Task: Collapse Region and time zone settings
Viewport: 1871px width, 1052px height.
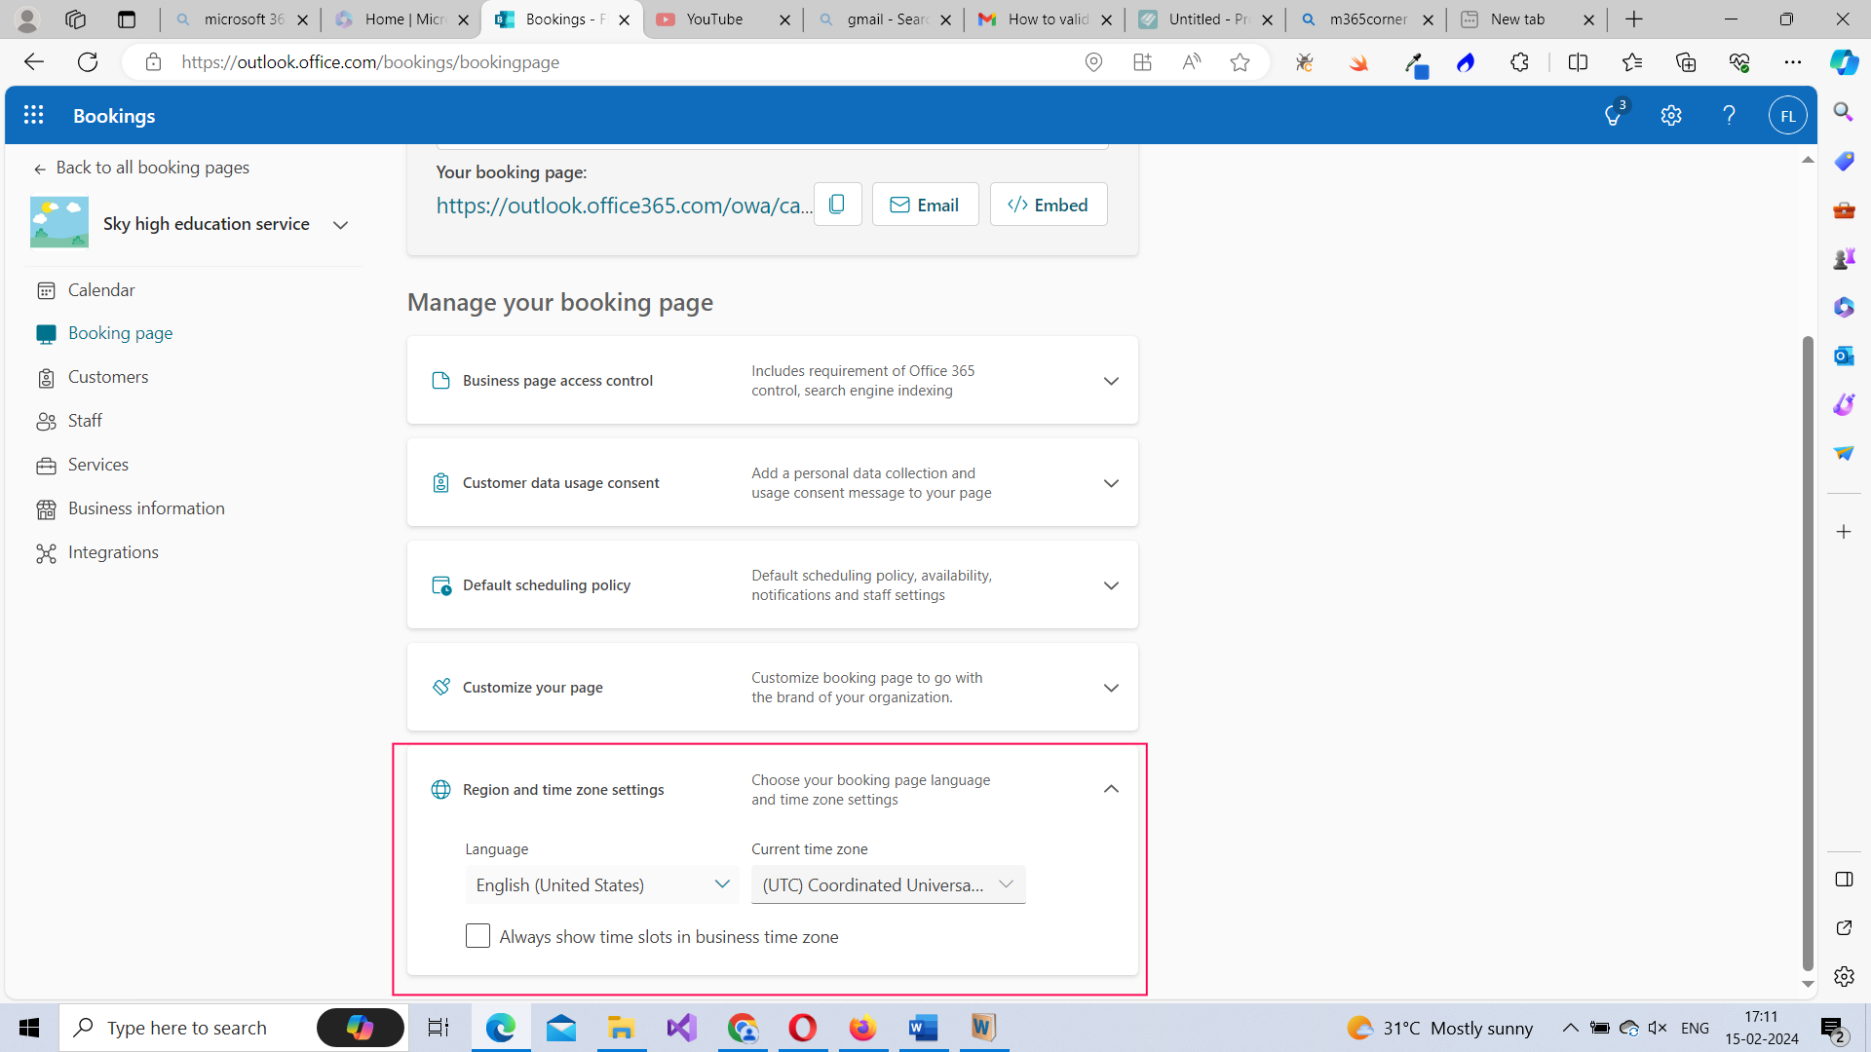Action: coord(1110,789)
